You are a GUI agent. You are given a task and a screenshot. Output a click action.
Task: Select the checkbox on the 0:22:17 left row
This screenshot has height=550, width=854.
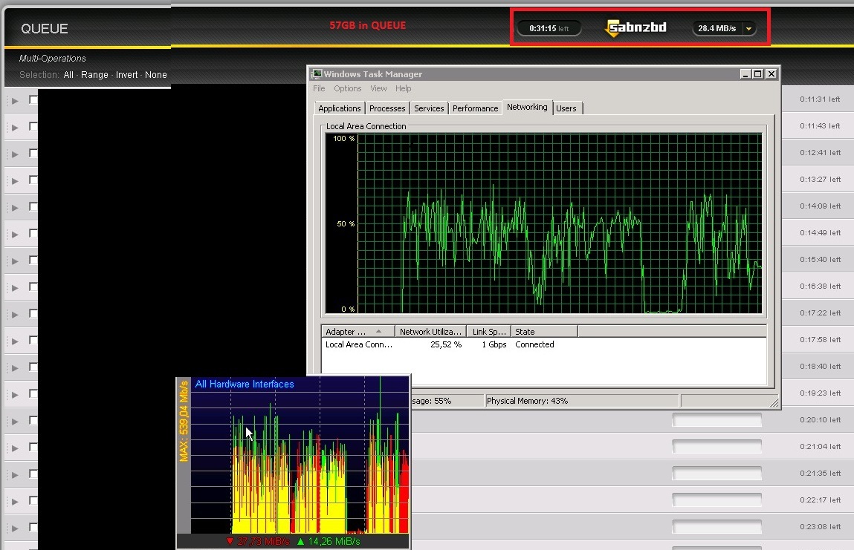(33, 500)
